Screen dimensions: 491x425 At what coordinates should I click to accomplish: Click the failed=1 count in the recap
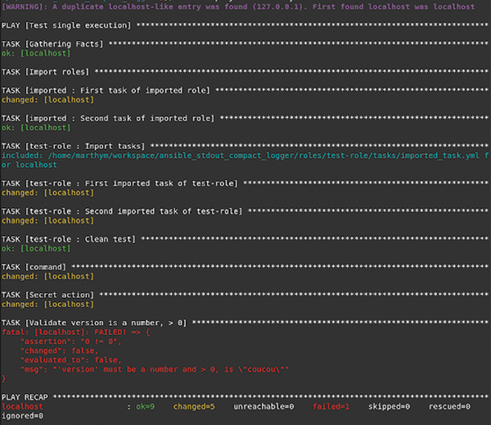click(331, 406)
